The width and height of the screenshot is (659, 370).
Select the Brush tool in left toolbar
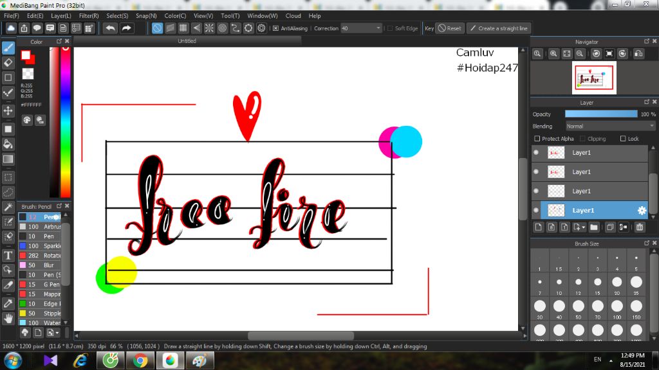point(8,48)
